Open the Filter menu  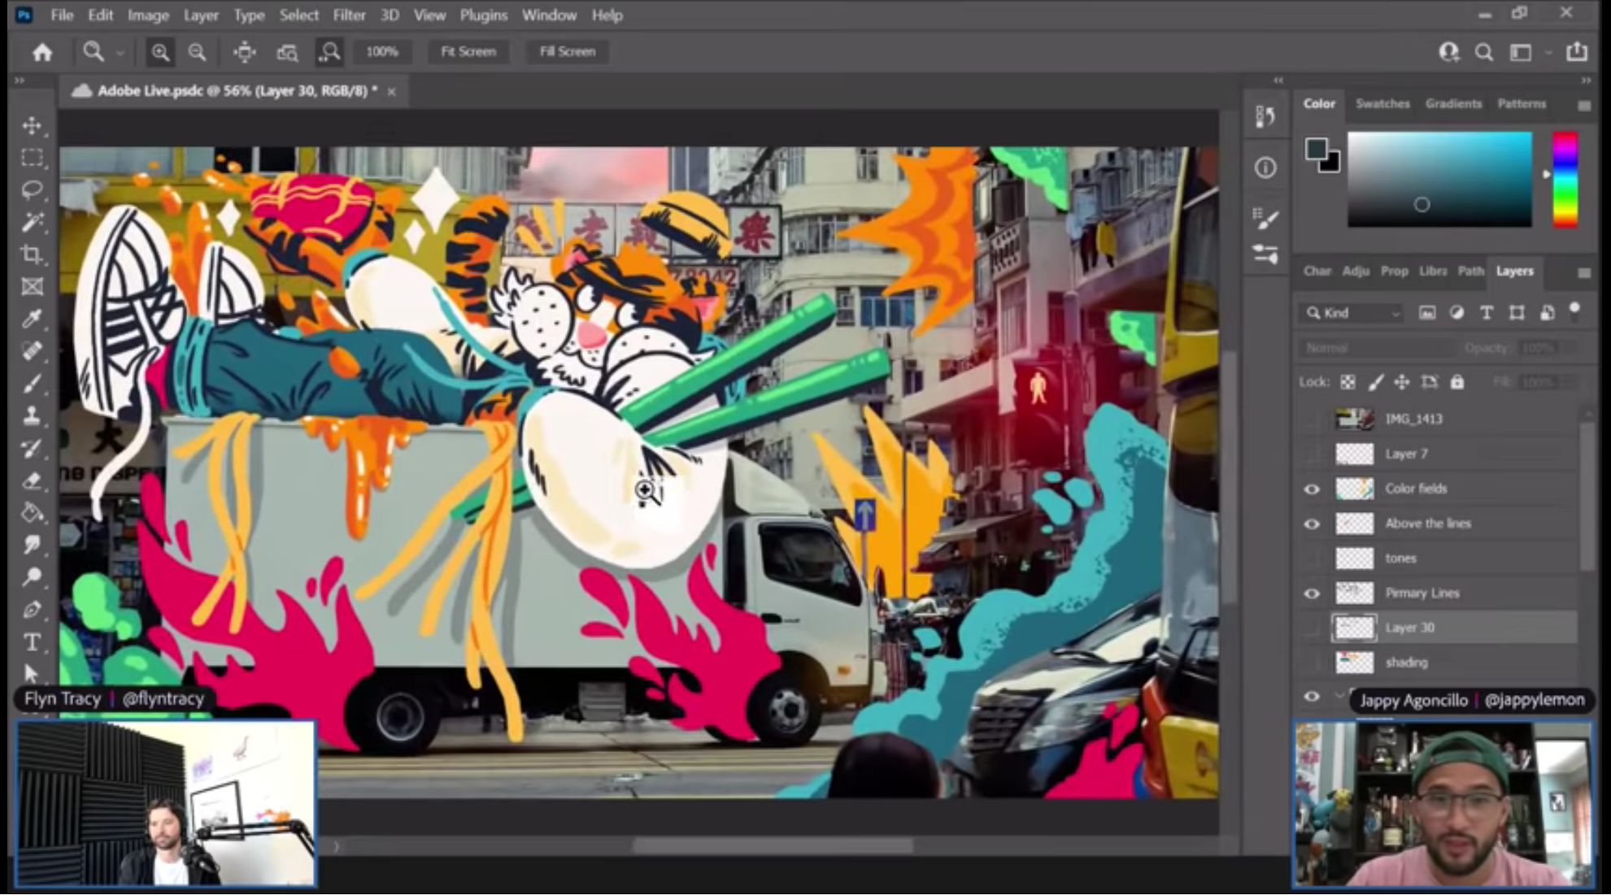pos(349,15)
